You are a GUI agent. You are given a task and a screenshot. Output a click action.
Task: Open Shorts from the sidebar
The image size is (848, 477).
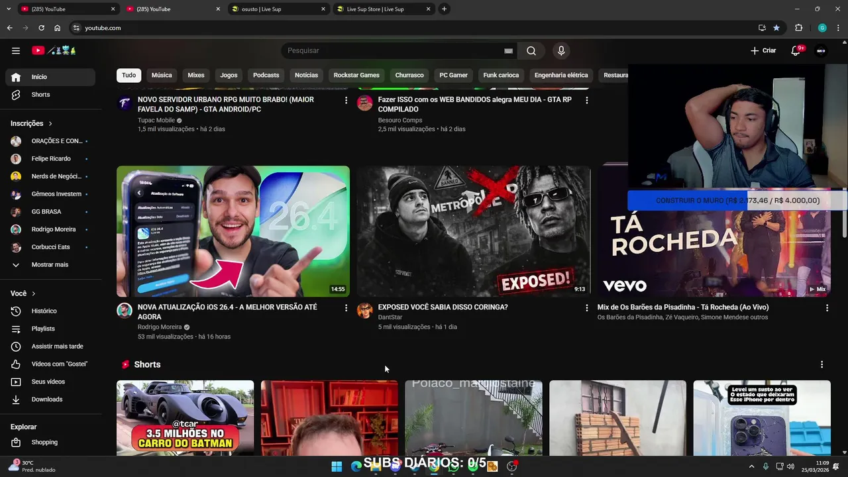(50, 95)
